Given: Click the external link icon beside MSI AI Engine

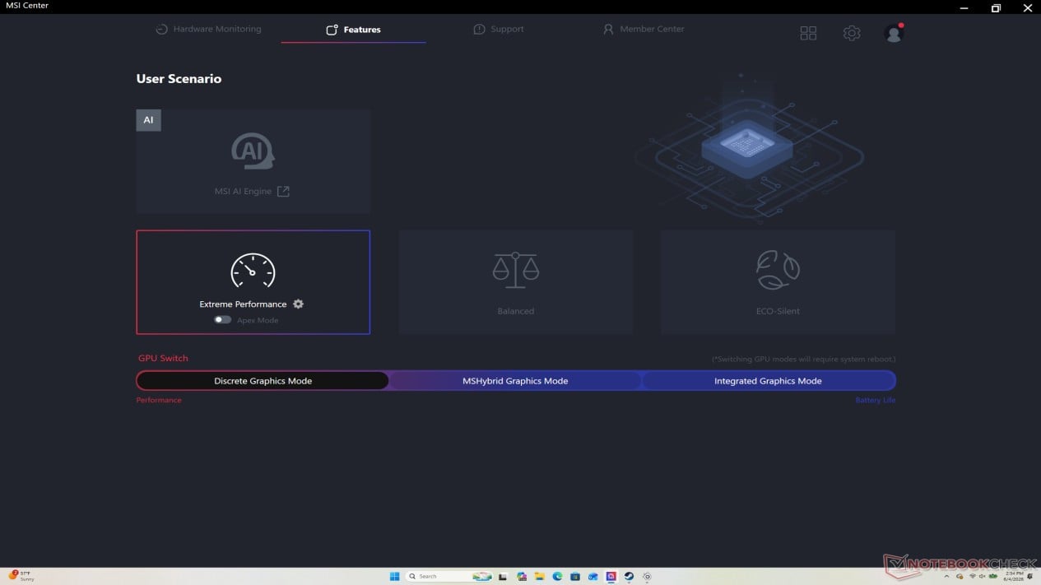Looking at the screenshot, I should tap(283, 192).
